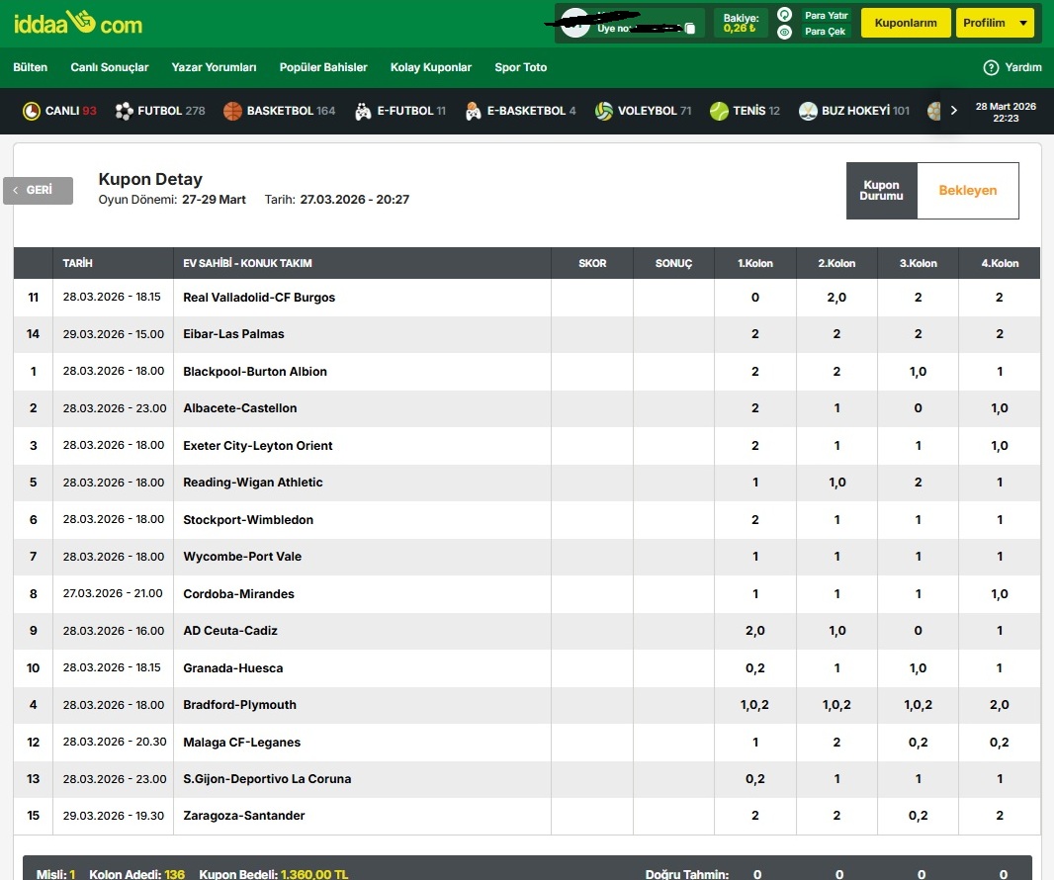Open Yardım help question-mark icon
Image resolution: width=1054 pixels, height=880 pixels.
(x=991, y=67)
